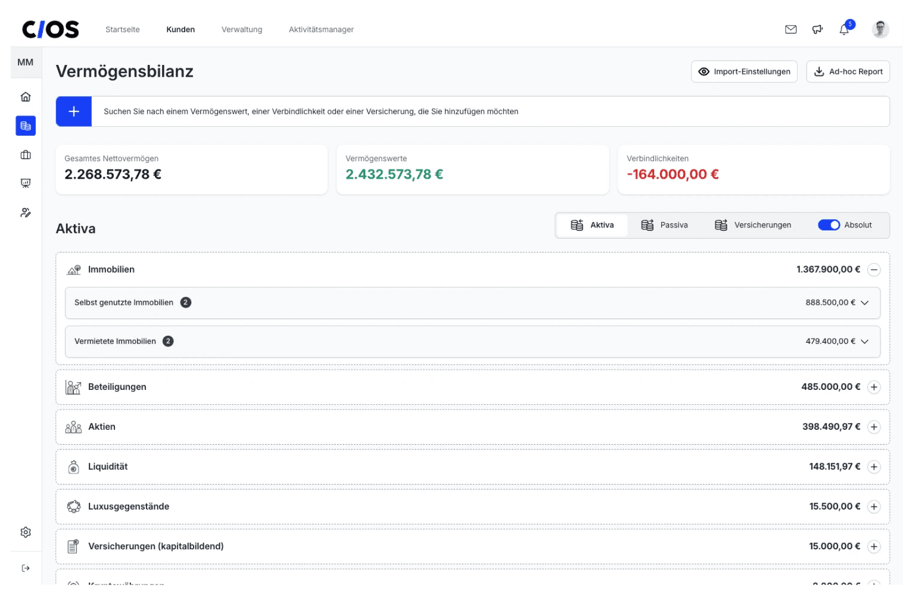Select the highlighted balance sheet sidebar icon

click(x=26, y=126)
